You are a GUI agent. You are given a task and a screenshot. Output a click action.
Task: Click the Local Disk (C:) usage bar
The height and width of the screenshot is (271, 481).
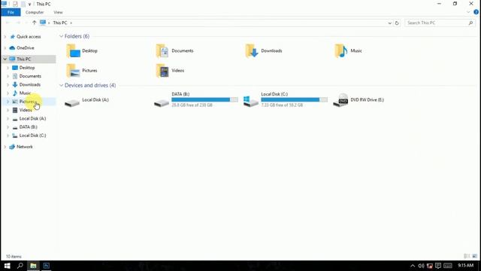294,99
